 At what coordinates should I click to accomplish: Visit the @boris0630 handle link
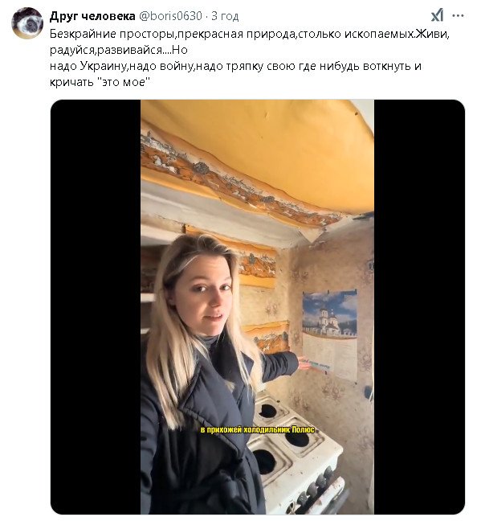point(170,16)
